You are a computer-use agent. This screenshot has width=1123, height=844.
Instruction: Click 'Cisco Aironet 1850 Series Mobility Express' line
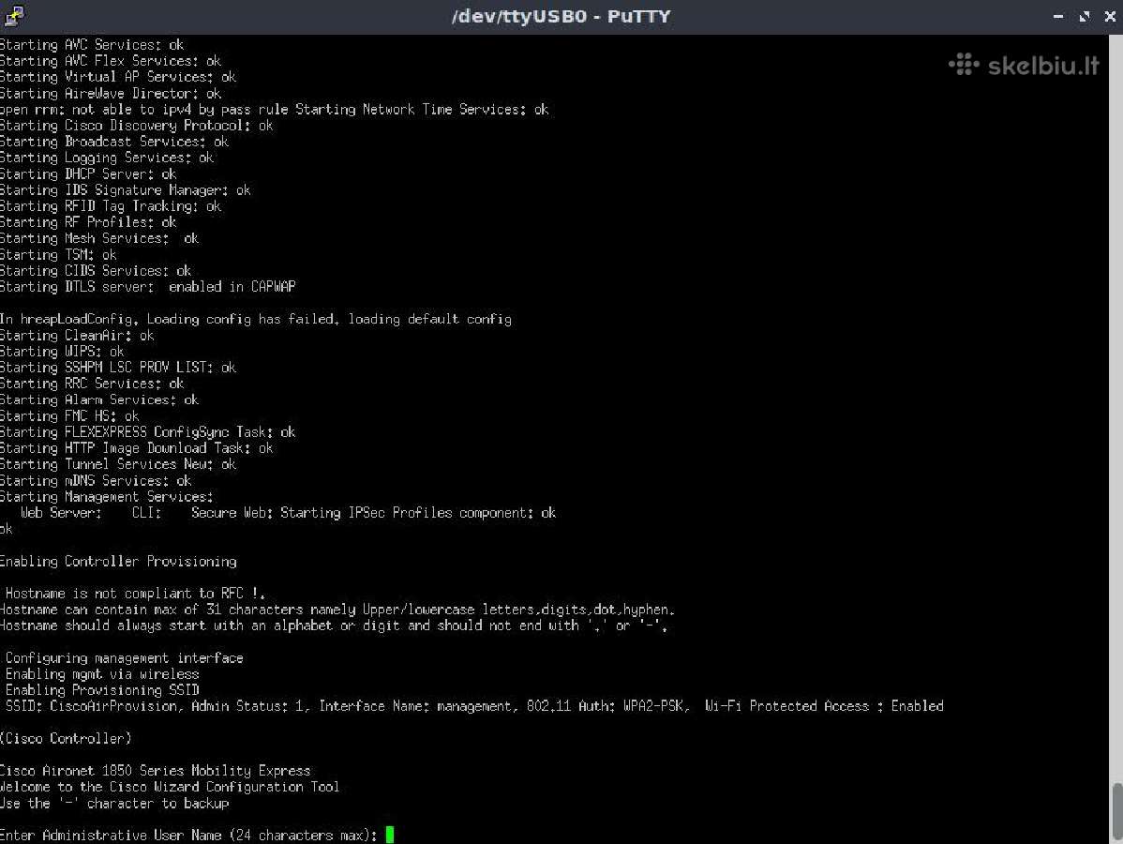156,770
